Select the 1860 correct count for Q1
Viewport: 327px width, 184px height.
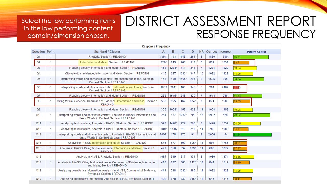point(212,57)
